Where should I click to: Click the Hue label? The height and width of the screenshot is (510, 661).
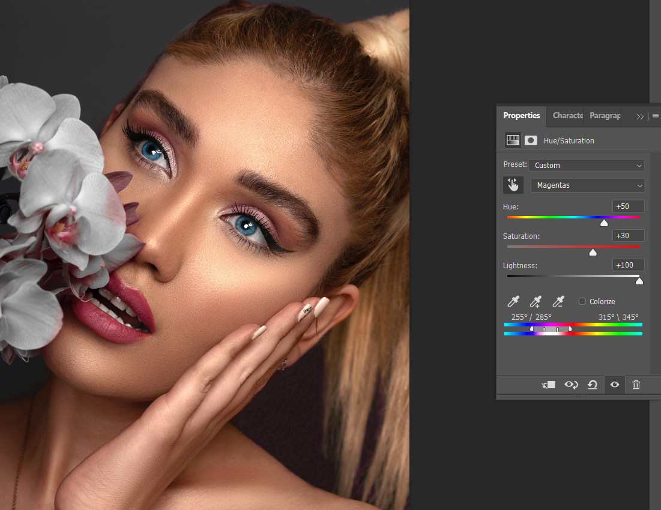pos(510,207)
